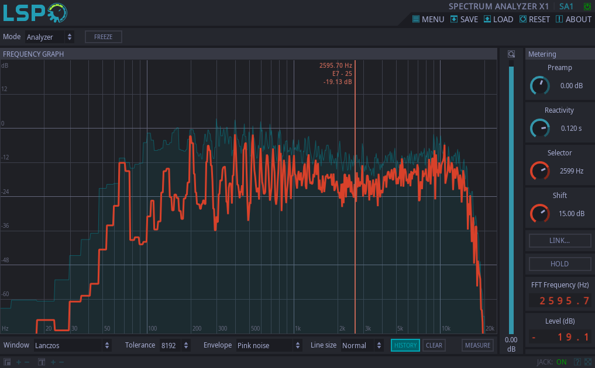Viewport: 595px width, 368px height.
Task: Open the MENU item
Action: tap(428, 19)
